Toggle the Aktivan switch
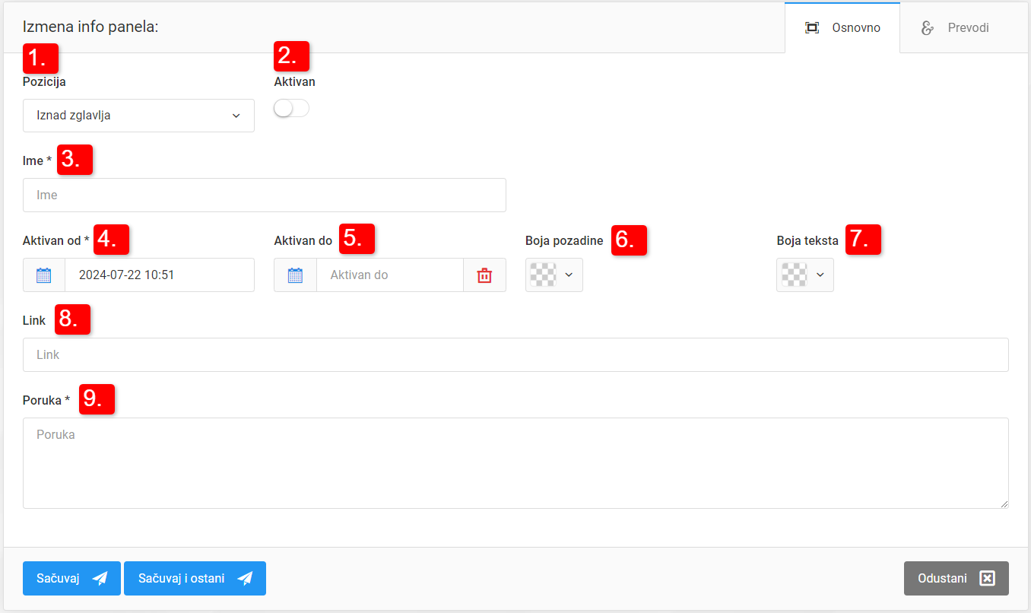Image resolution: width=1031 pixels, height=613 pixels. coord(291,109)
